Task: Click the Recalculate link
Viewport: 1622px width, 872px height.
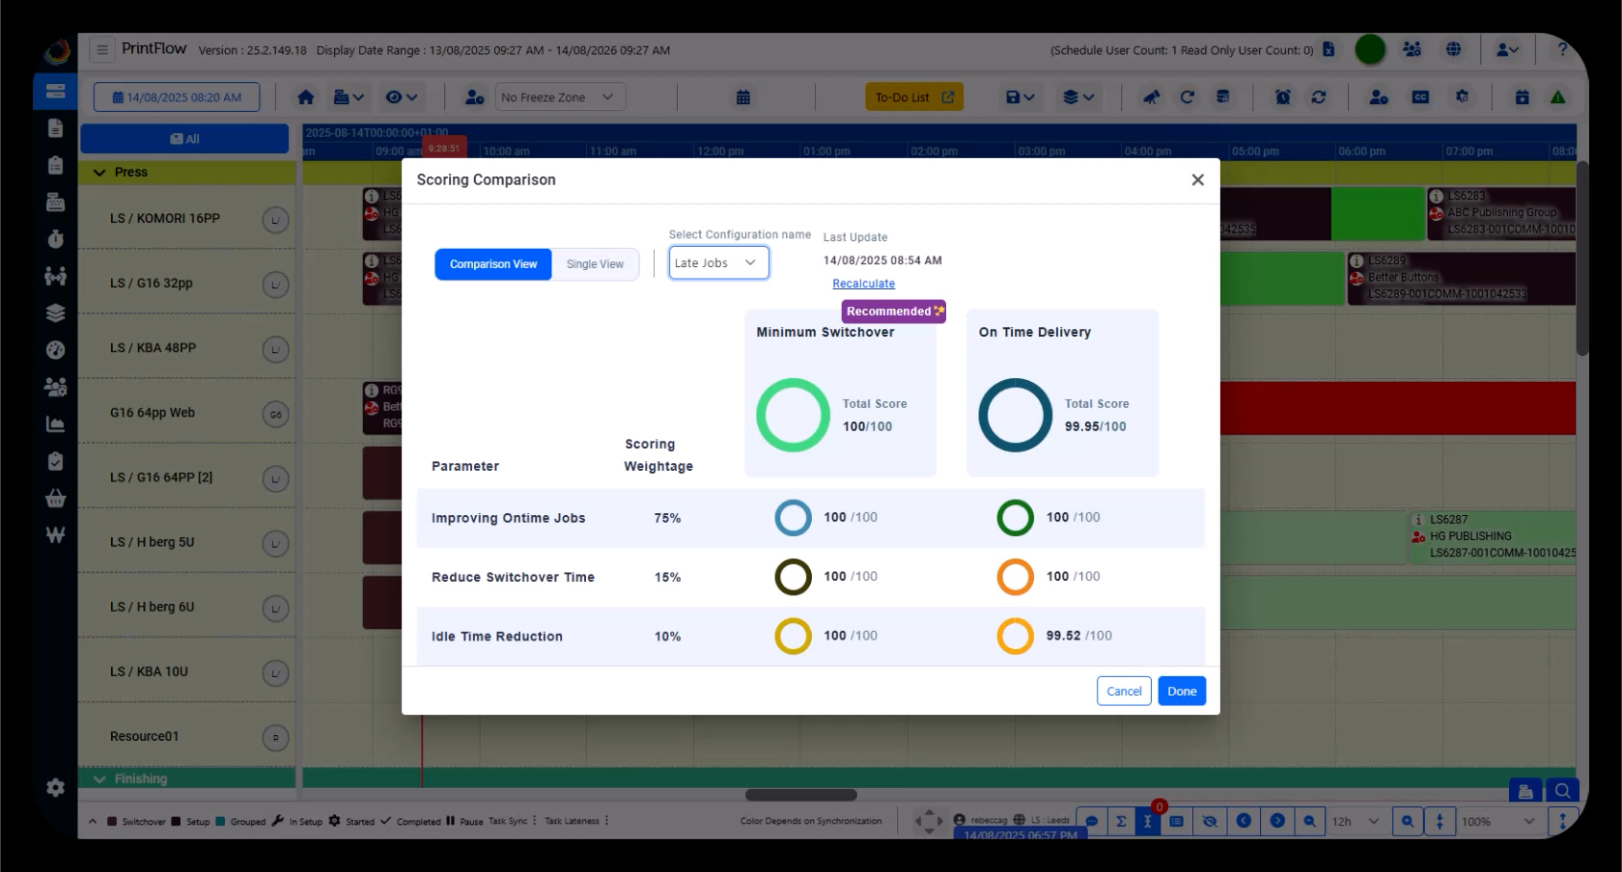Action: [x=863, y=284]
